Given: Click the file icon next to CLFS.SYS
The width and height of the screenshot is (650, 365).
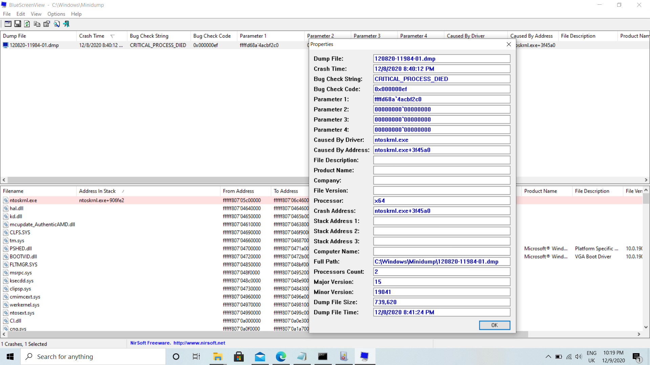Looking at the screenshot, I should pyautogui.click(x=6, y=233).
